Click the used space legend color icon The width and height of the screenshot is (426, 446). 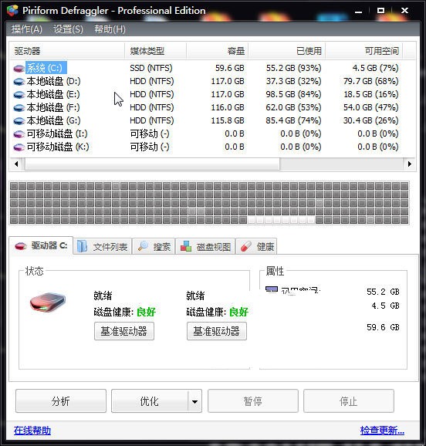tap(271, 289)
